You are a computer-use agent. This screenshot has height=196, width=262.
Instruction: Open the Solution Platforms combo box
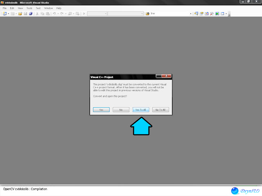coord(126,13)
